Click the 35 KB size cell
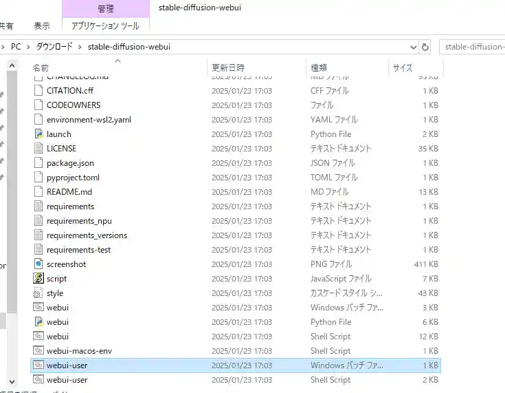The image size is (505, 393). click(428, 149)
